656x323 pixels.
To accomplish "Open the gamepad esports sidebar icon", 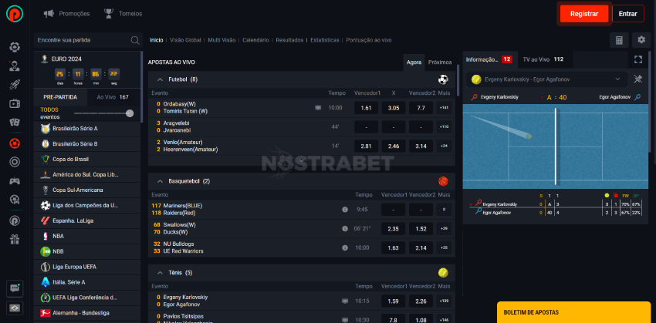I will [x=15, y=181].
